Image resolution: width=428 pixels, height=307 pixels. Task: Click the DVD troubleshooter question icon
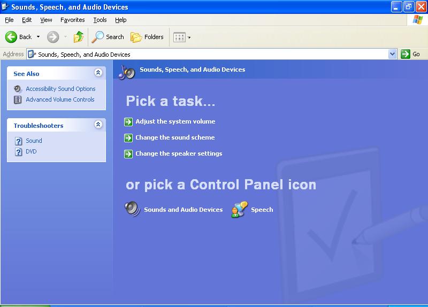[18, 152]
